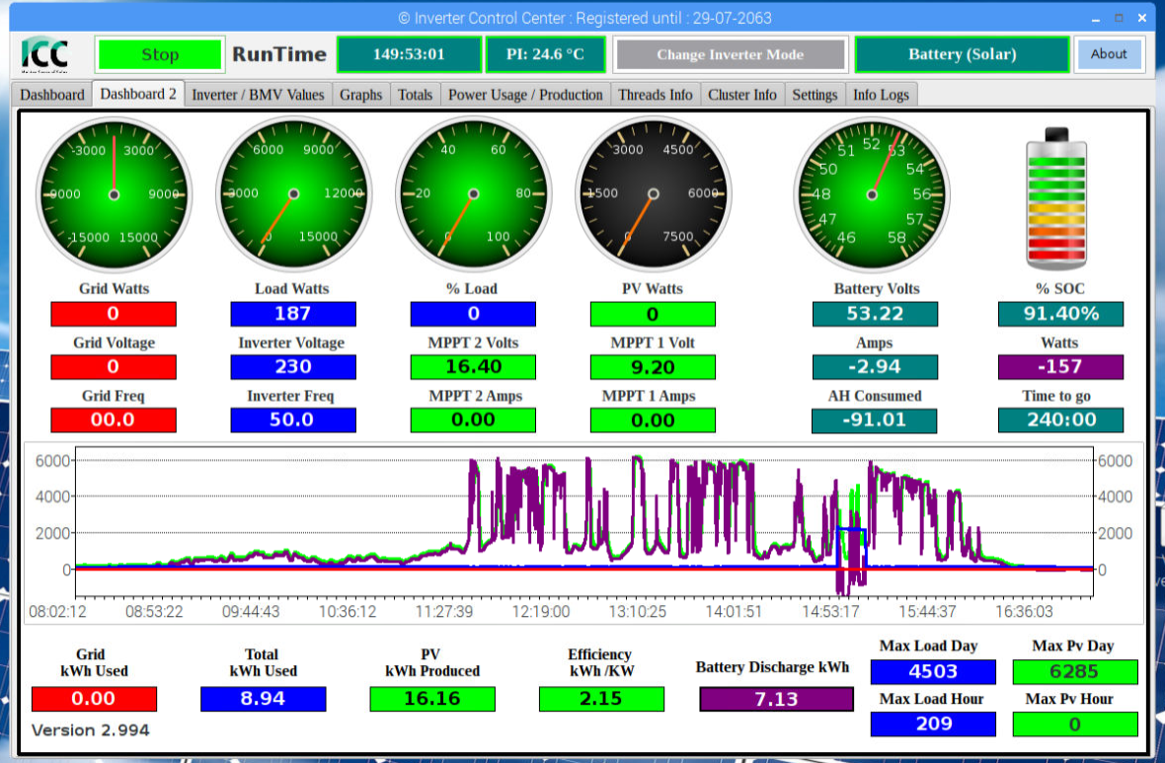Switch to the Dashboard tab
1165x763 pixels.
click(52, 95)
